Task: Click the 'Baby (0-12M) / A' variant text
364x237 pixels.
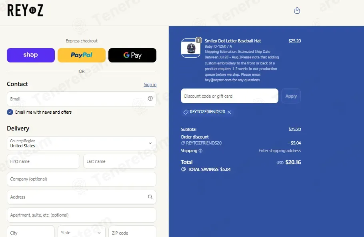Action: pyautogui.click(x=218, y=46)
